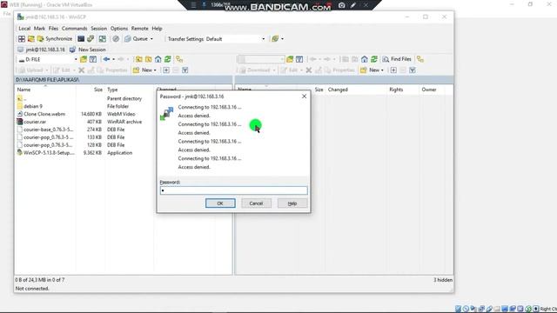Screen dimensions: 557x313
Task: Click Bandicam pencil drawing icon
Action: 353,5
